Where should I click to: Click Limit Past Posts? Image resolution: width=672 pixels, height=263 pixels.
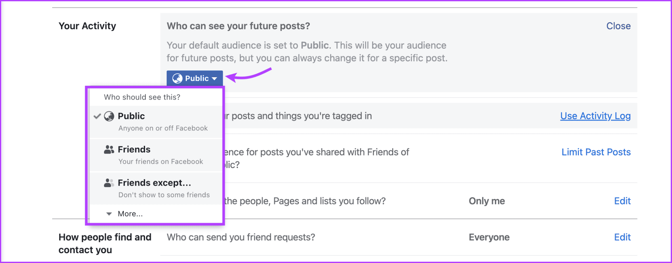pos(596,152)
